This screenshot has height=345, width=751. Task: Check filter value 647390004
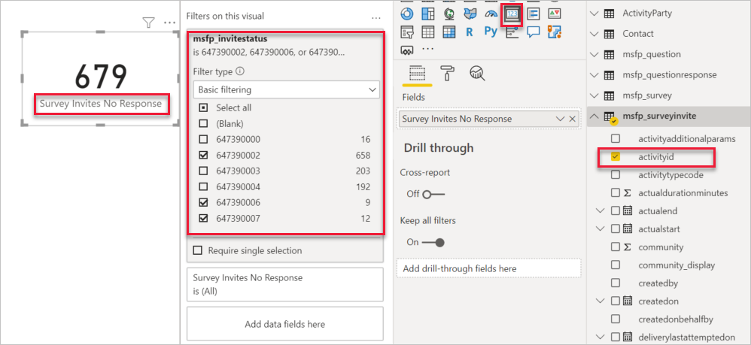tap(204, 186)
